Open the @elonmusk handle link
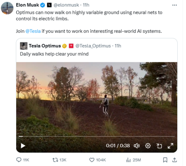 (x=66, y=5)
